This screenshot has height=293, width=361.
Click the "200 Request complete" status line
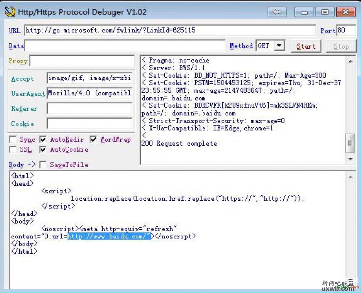(x=179, y=143)
